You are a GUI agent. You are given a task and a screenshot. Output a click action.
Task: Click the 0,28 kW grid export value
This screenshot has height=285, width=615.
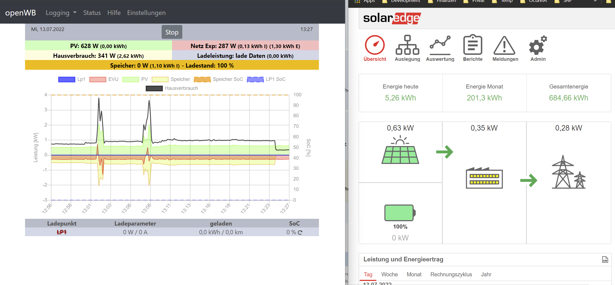pos(568,128)
